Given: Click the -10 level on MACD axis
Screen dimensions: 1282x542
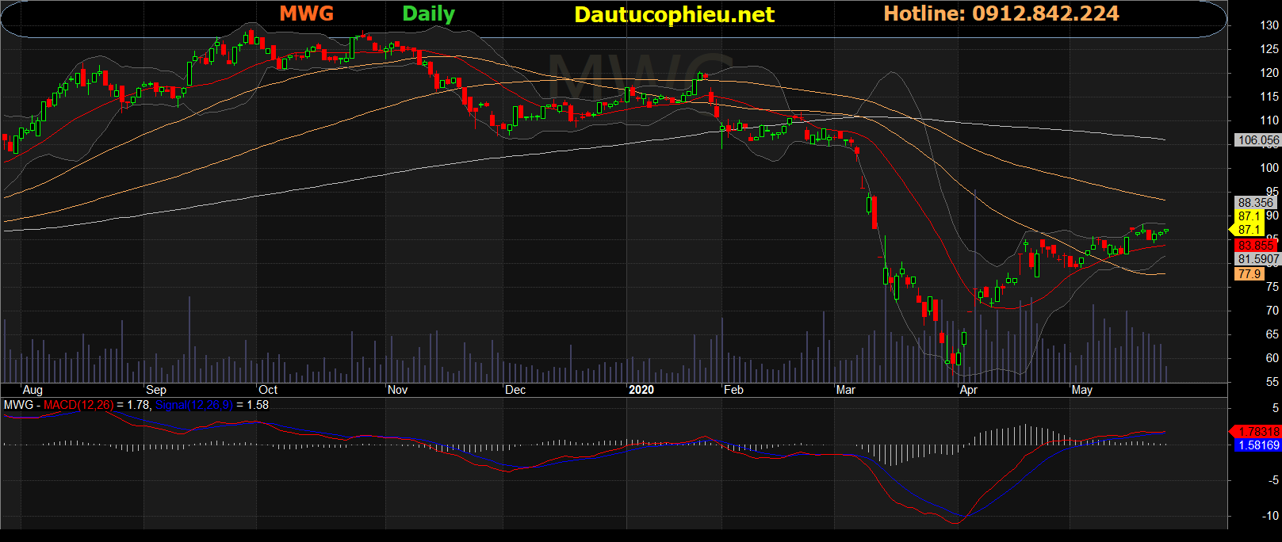Looking at the screenshot, I should [1270, 516].
